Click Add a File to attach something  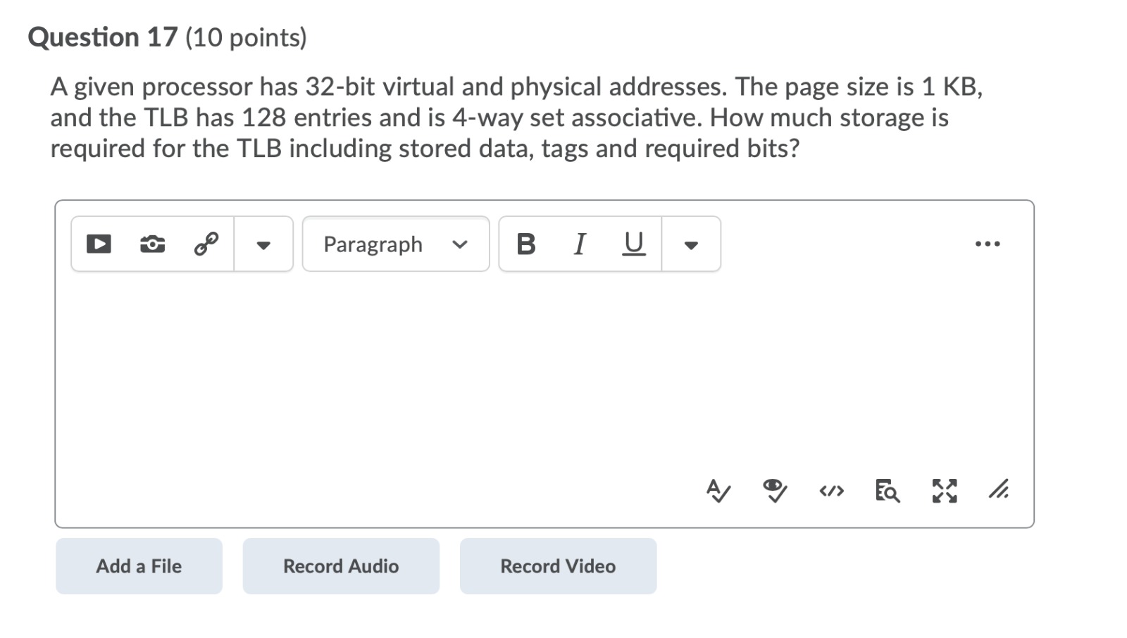point(139,565)
